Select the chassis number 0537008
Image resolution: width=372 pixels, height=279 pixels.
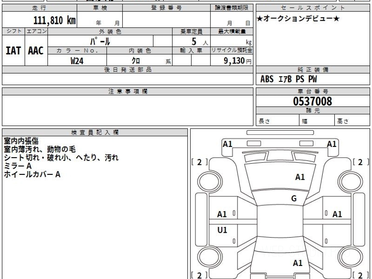pyautogui.click(x=312, y=101)
